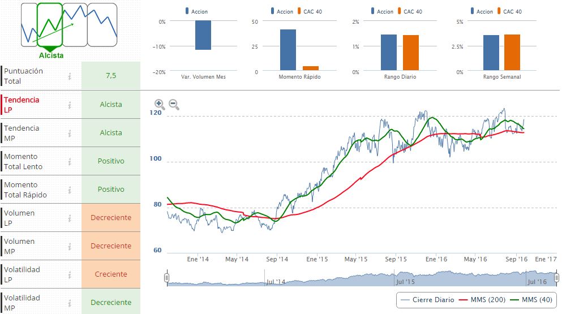Open info icon for Tendencia LP
The height and width of the screenshot is (314, 562).
(x=70, y=105)
